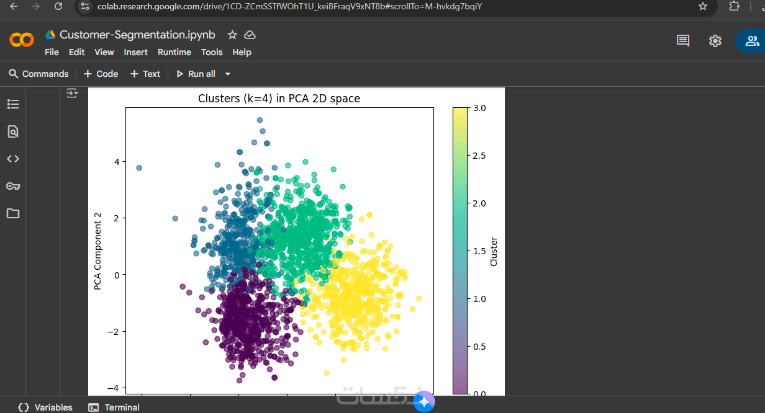Screen dimensions: 765x413
Task: Open the Insert menu
Action: click(136, 52)
